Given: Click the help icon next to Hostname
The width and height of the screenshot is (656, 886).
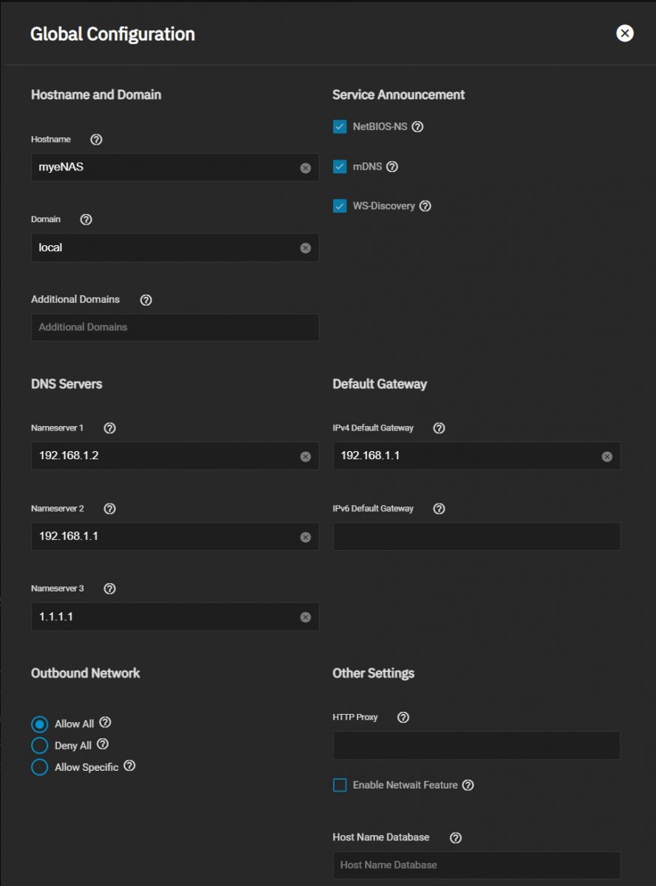Looking at the screenshot, I should [95, 140].
